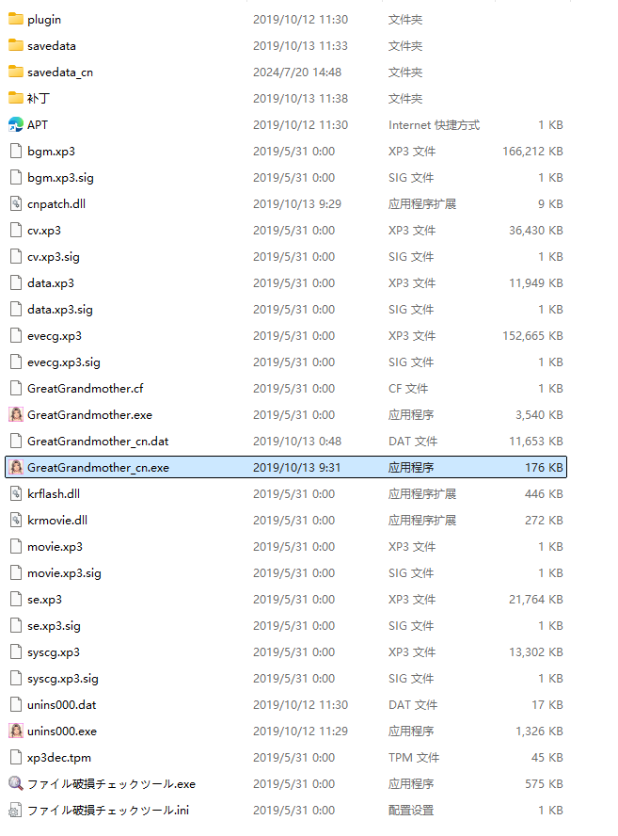Select the bgm.xp3 file name
The height and width of the screenshot is (836, 618).
[51, 151]
